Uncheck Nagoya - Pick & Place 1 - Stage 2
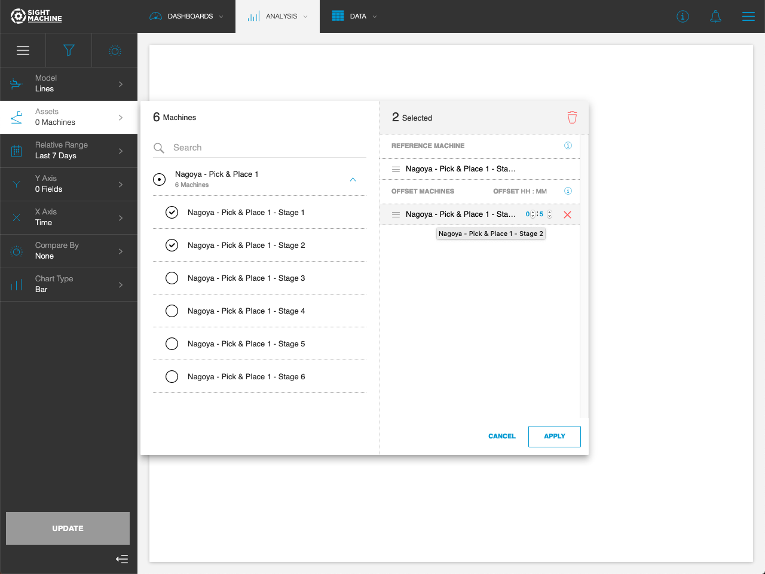This screenshot has width=765, height=574. [x=172, y=245]
